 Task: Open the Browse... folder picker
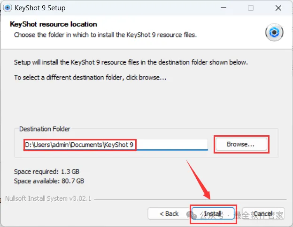tap(241, 144)
